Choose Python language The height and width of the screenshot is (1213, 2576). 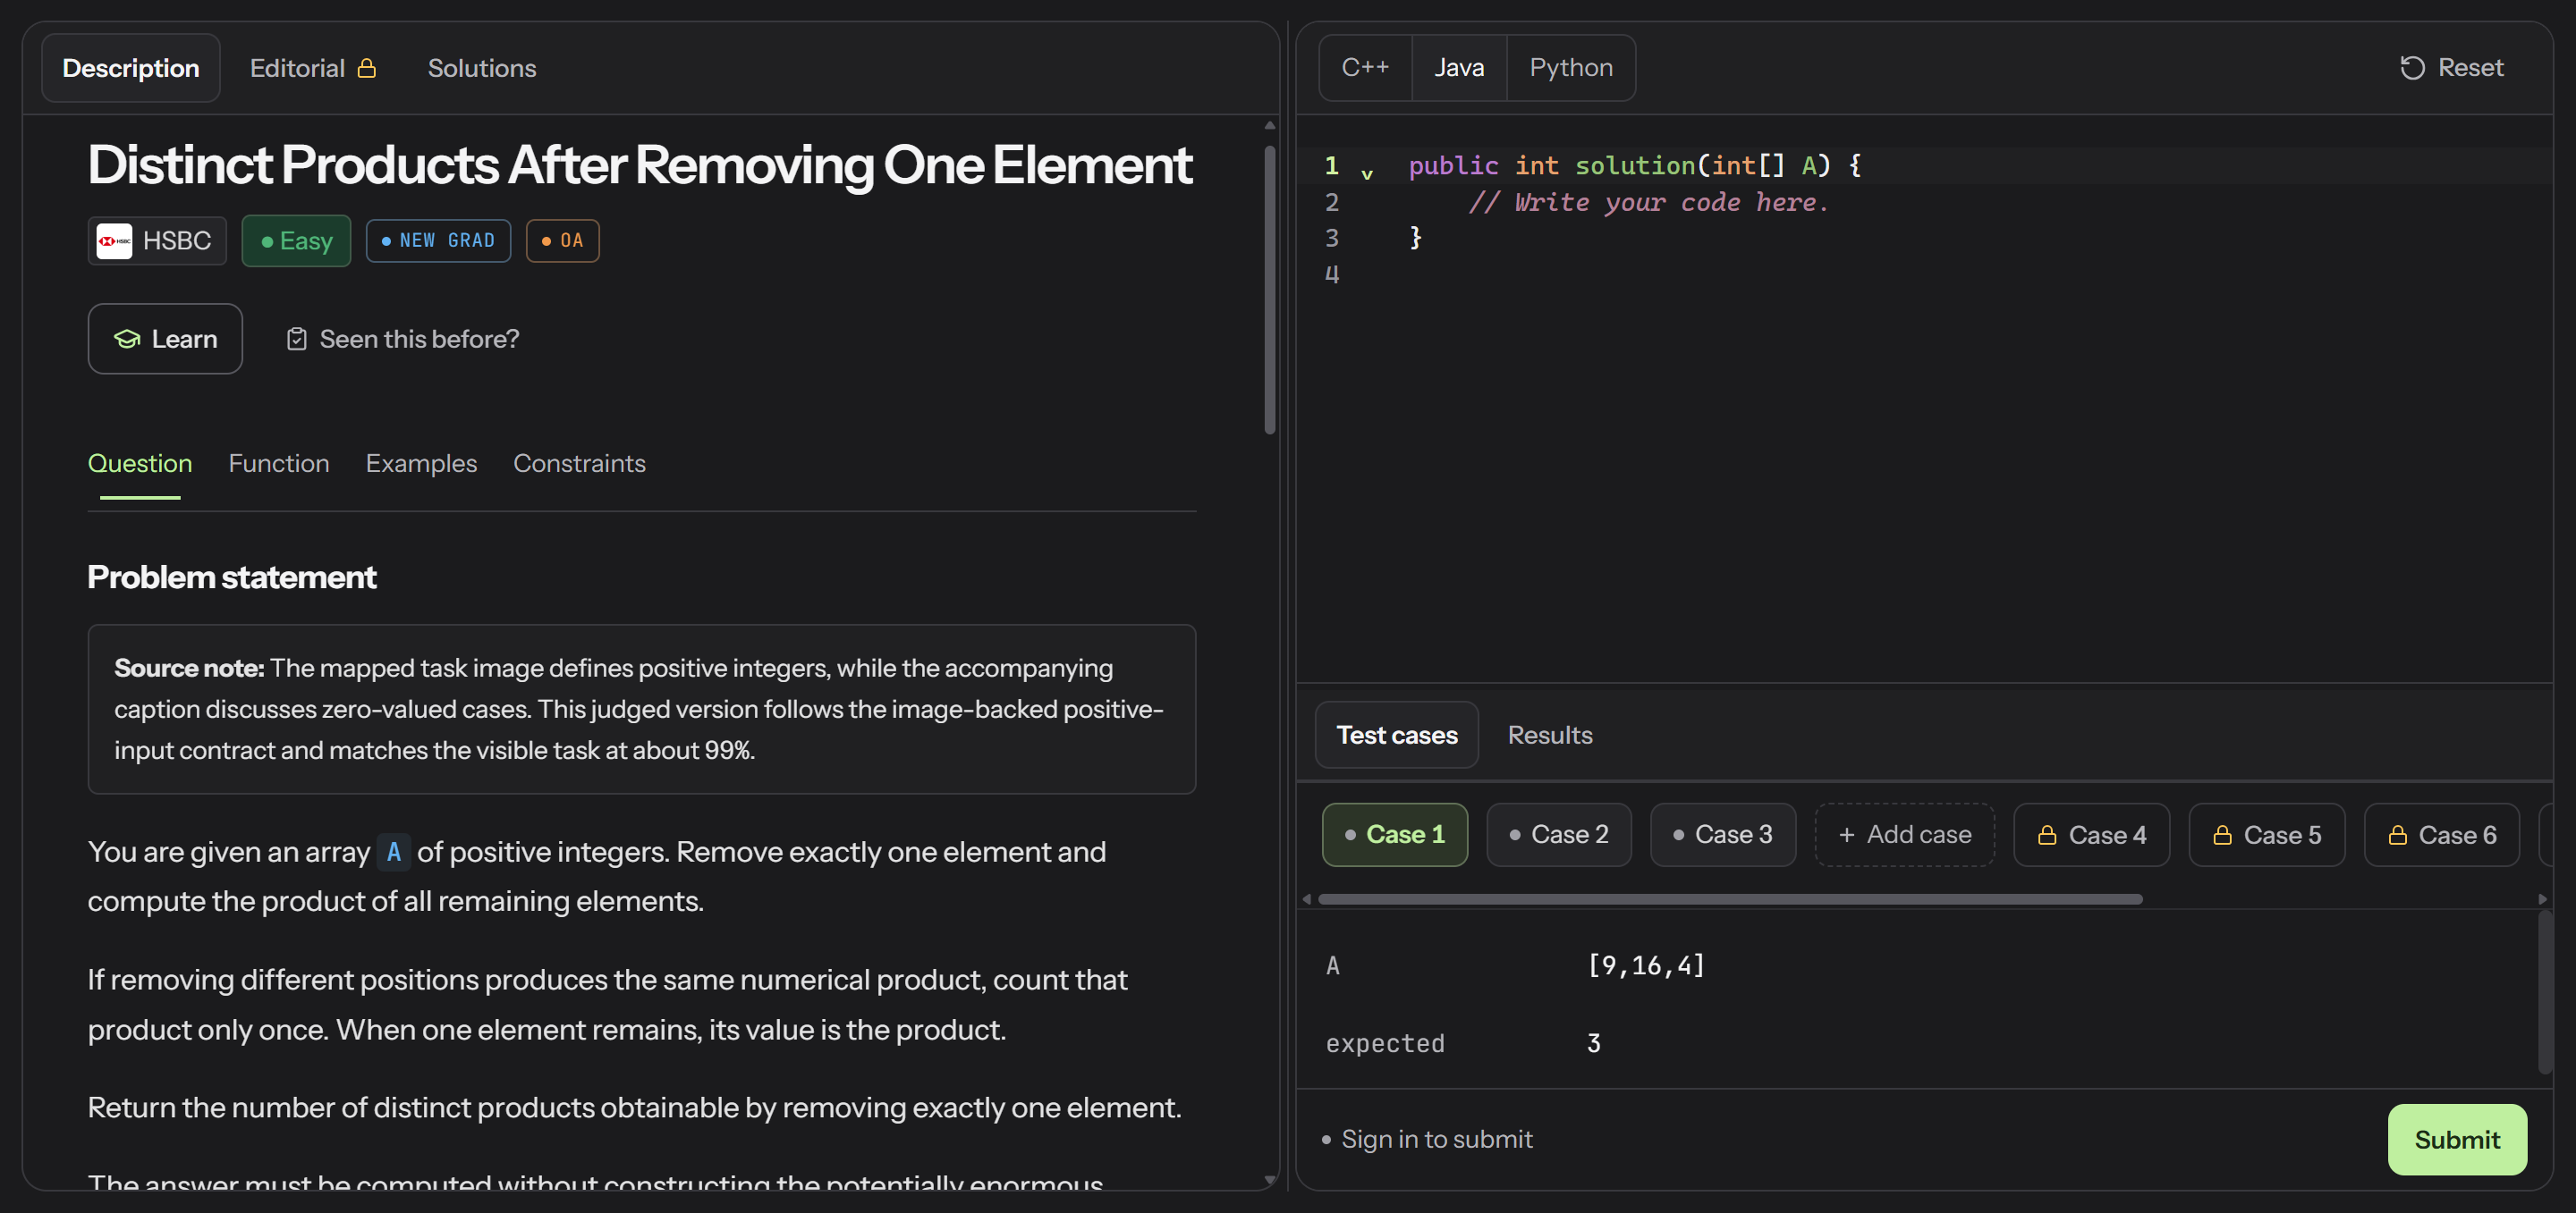[x=1571, y=67]
